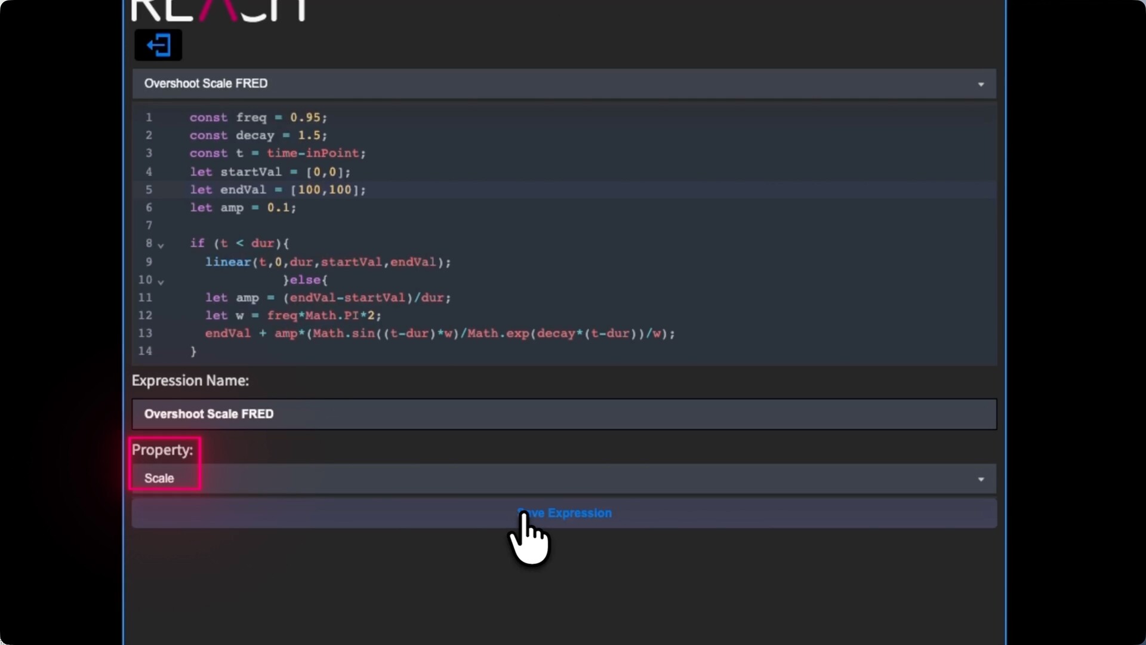Collapse the else block at line 10
This screenshot has width=1146, height=645.
click(161, 281)
